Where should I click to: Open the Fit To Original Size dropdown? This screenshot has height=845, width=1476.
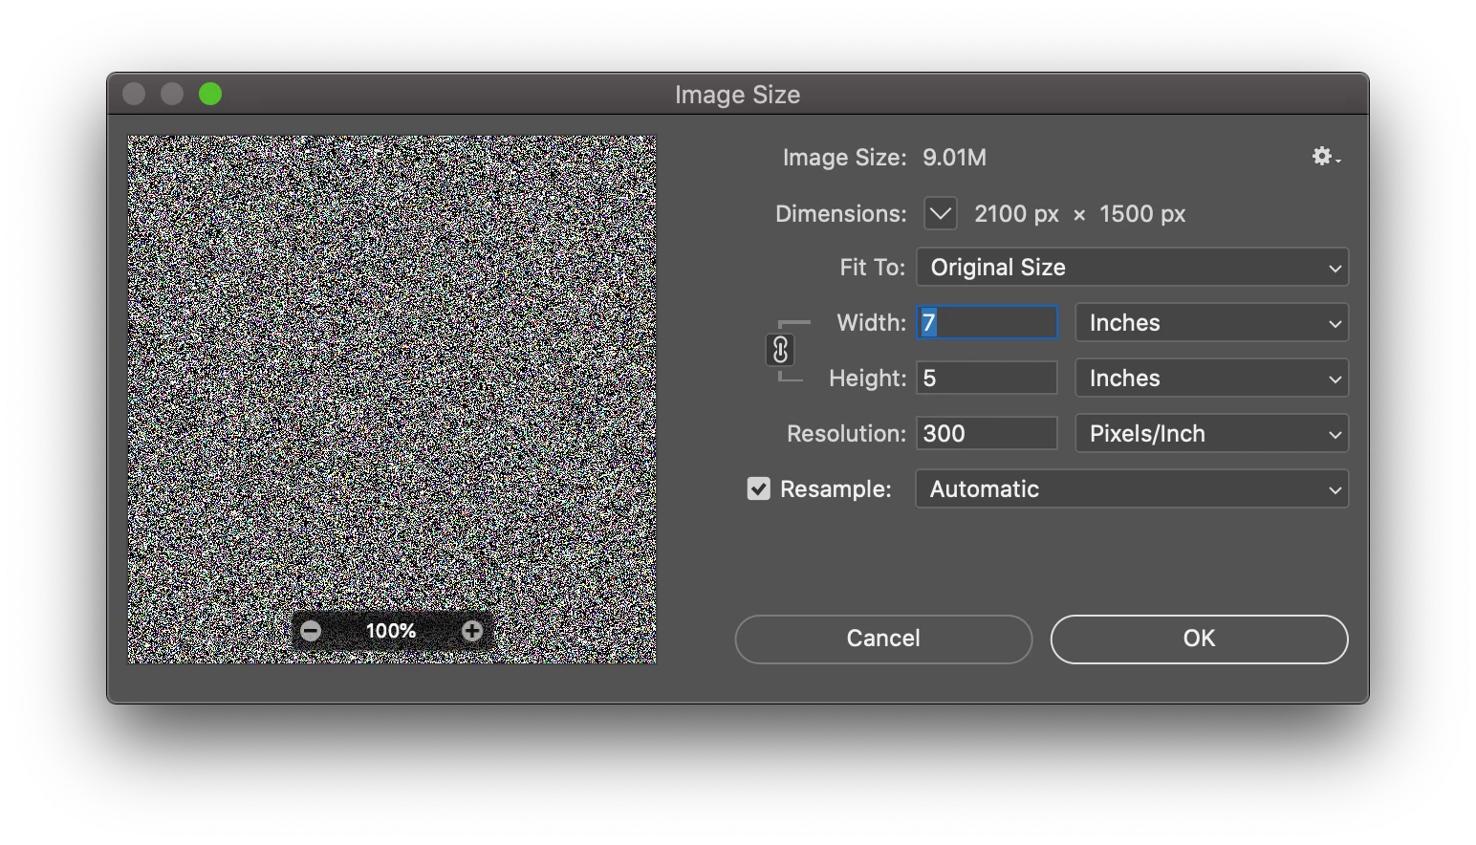point(1133,268)
